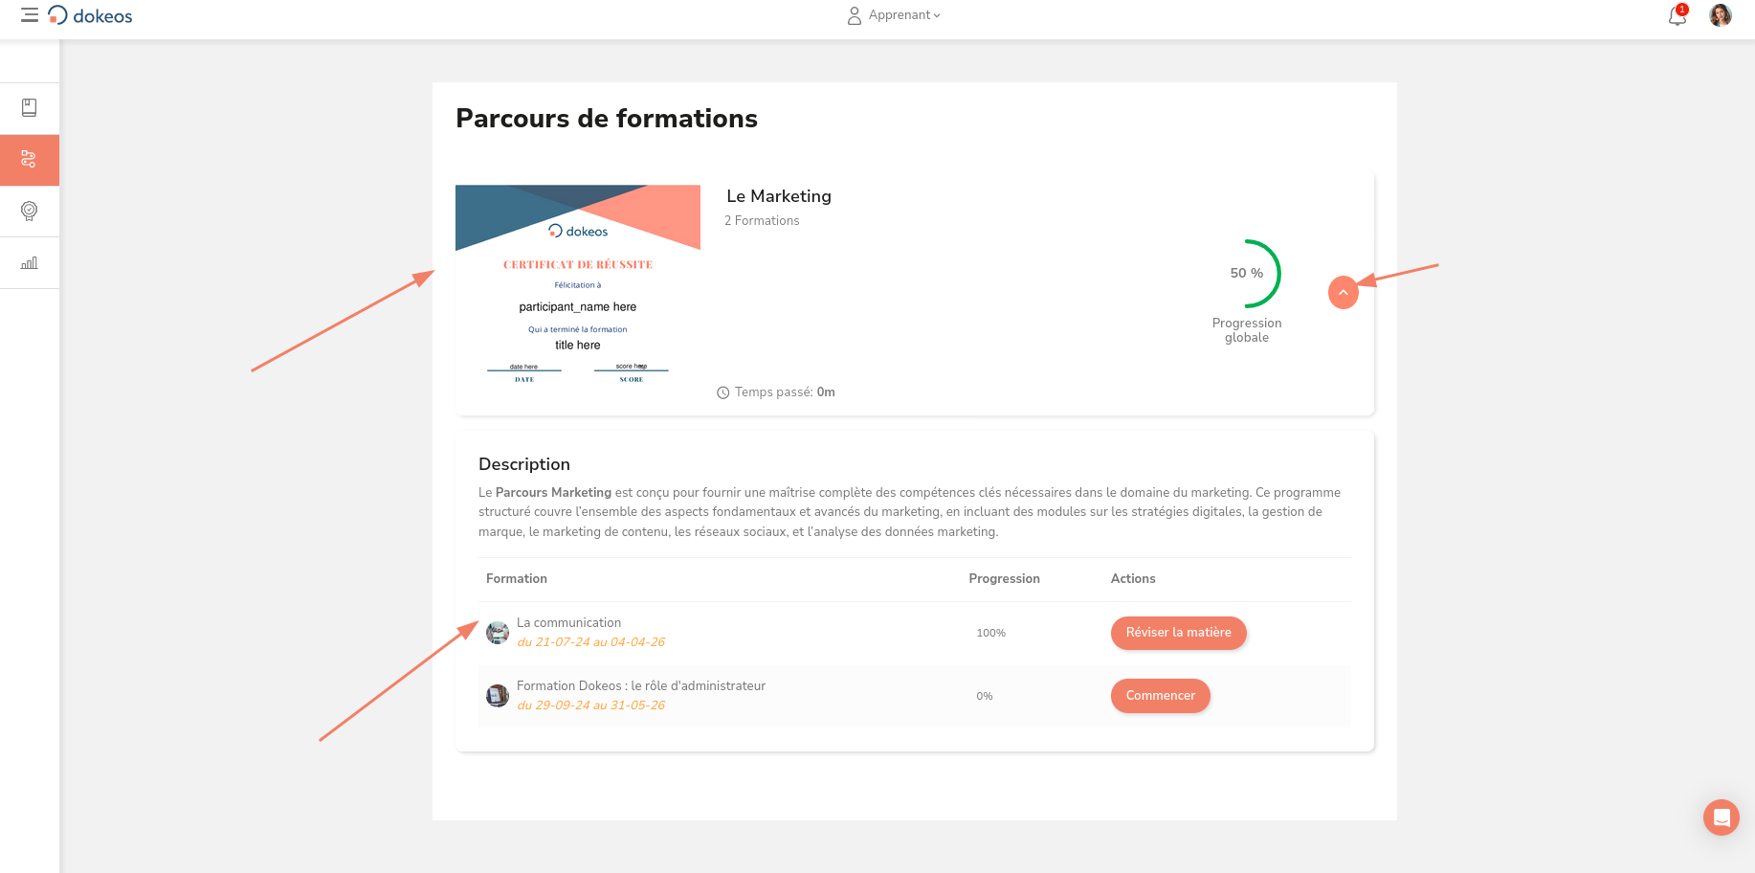Open the La communication course

point(568,623)
